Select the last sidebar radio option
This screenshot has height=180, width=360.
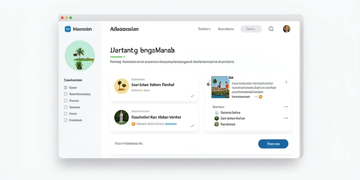65,120
